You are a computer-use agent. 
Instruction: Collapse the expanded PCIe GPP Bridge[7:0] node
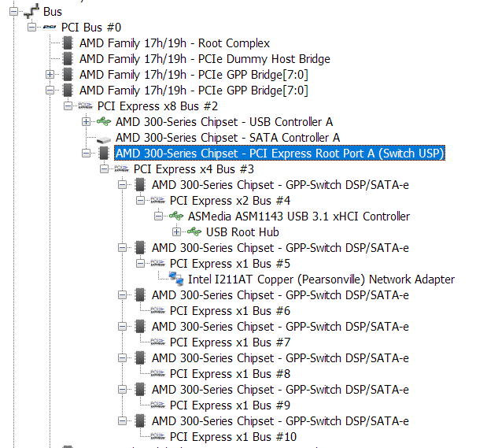[50, 91]
